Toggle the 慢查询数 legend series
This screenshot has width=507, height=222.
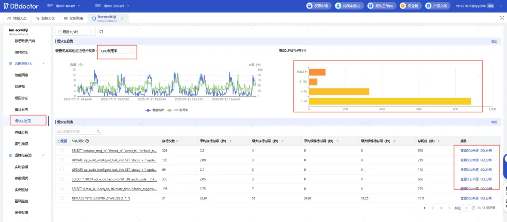coord(154,110)
